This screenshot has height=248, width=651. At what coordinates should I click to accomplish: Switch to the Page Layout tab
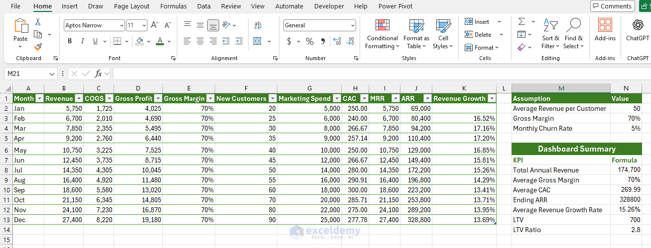click(131, 6)
